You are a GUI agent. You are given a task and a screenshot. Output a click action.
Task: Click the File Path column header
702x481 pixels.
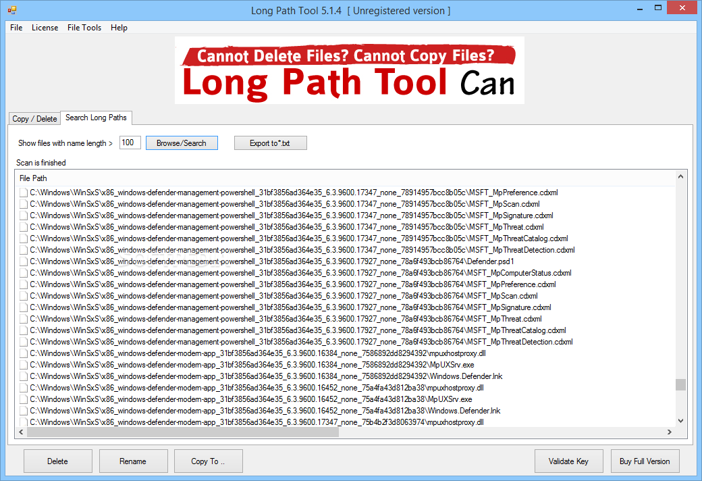(x=345, y=178)
